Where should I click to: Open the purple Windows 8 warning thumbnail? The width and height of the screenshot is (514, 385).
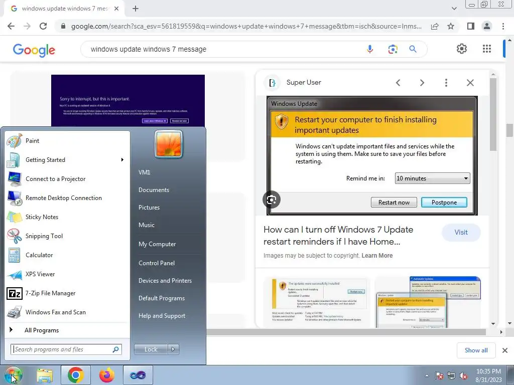[x=128, y=100]
